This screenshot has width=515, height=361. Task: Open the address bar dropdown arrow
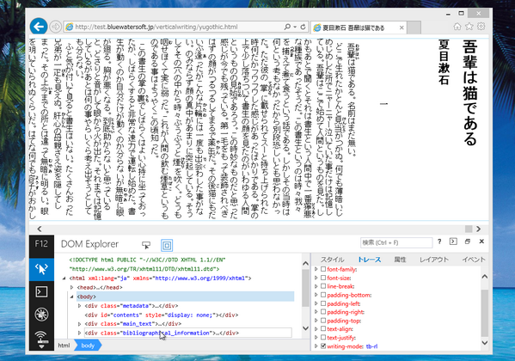tap(295, 27)
